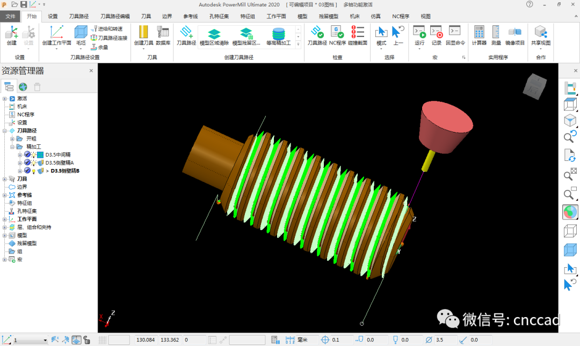
Task: Click 进给和转速 button
Action: [107, 28]
